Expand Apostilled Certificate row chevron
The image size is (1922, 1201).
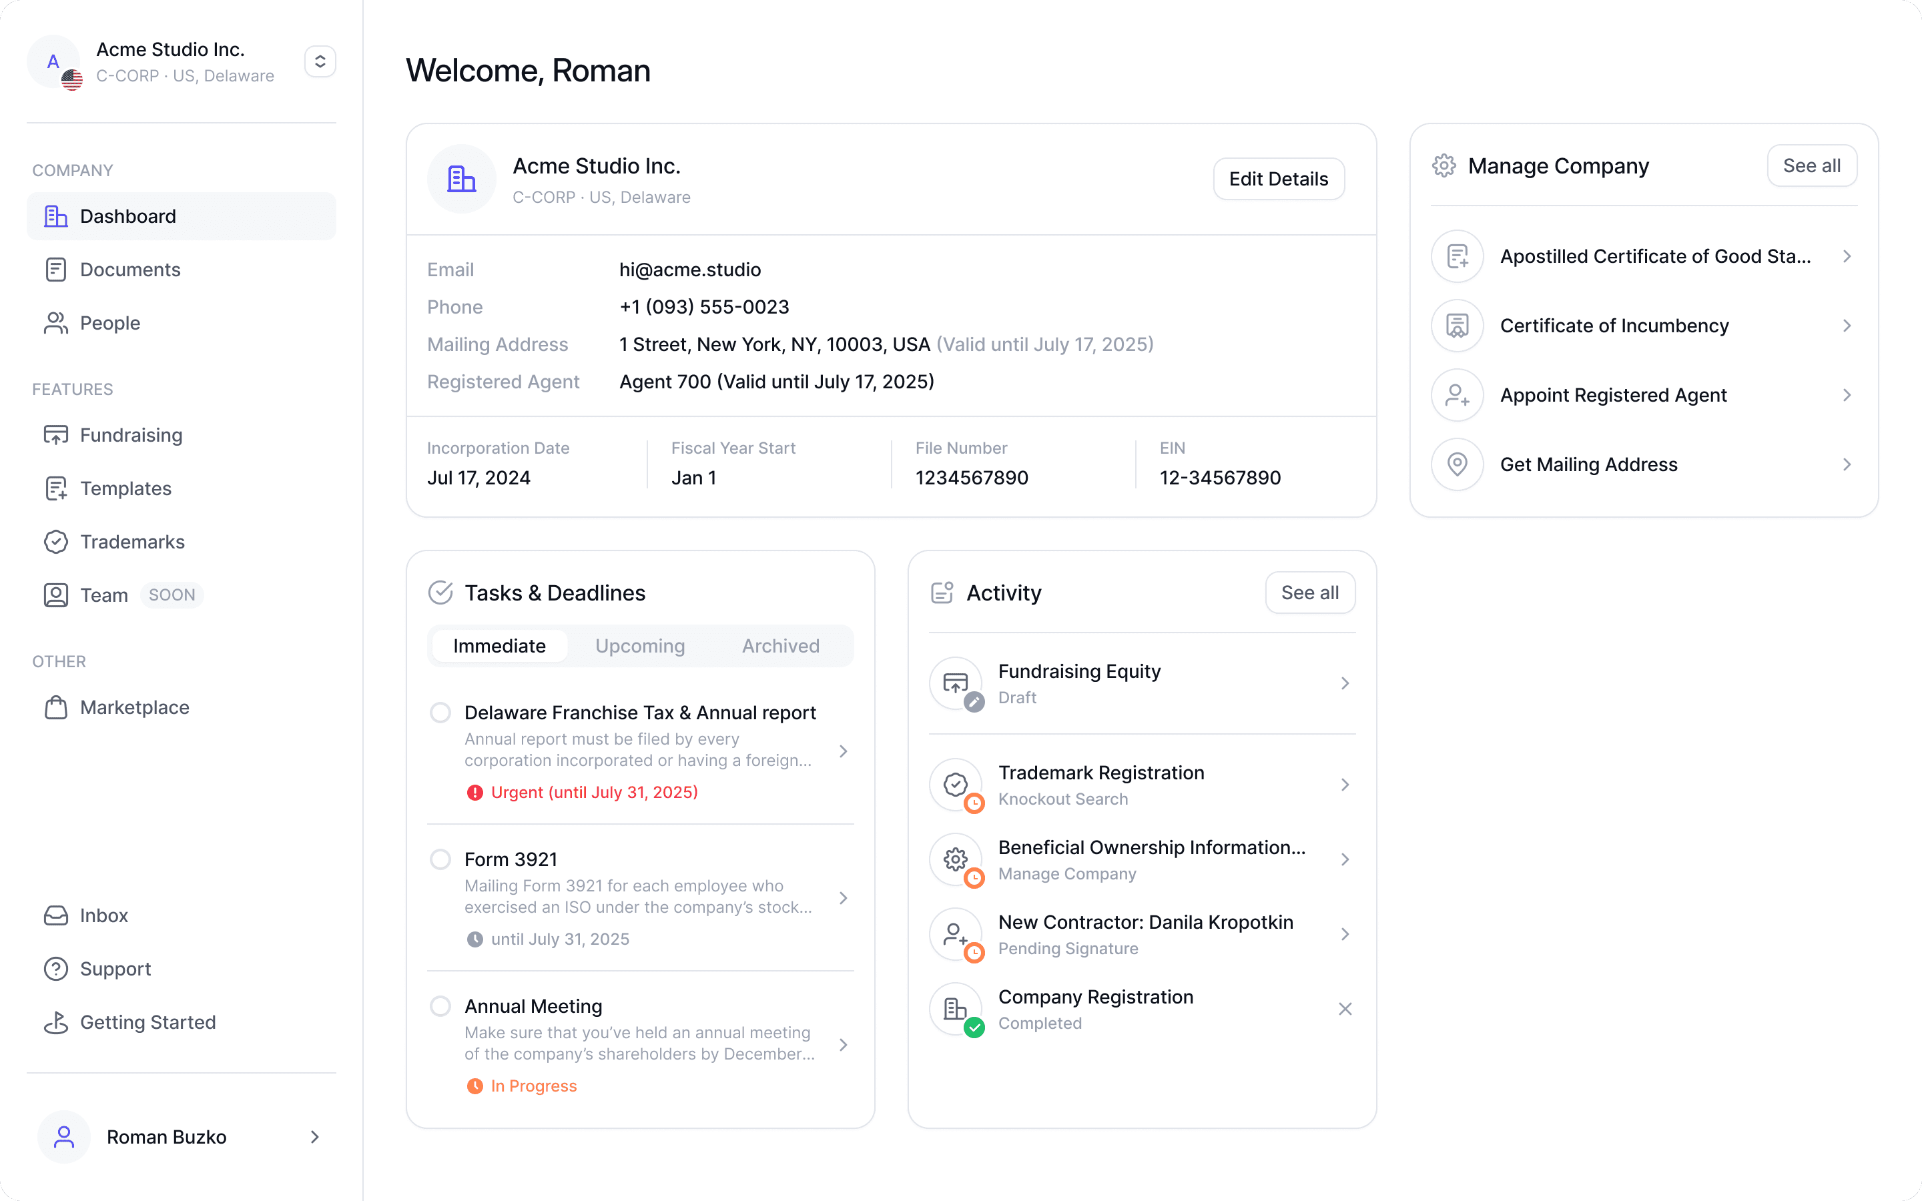pos(1847,257)
